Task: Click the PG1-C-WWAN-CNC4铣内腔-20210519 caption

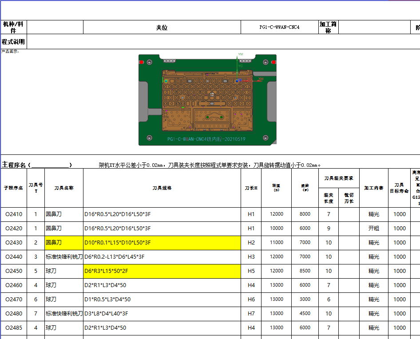Action: [206, 138]
